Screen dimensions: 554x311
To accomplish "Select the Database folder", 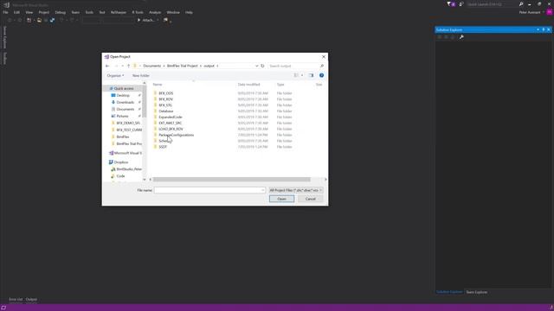I will pyautogui.click(x=165, y=111).
